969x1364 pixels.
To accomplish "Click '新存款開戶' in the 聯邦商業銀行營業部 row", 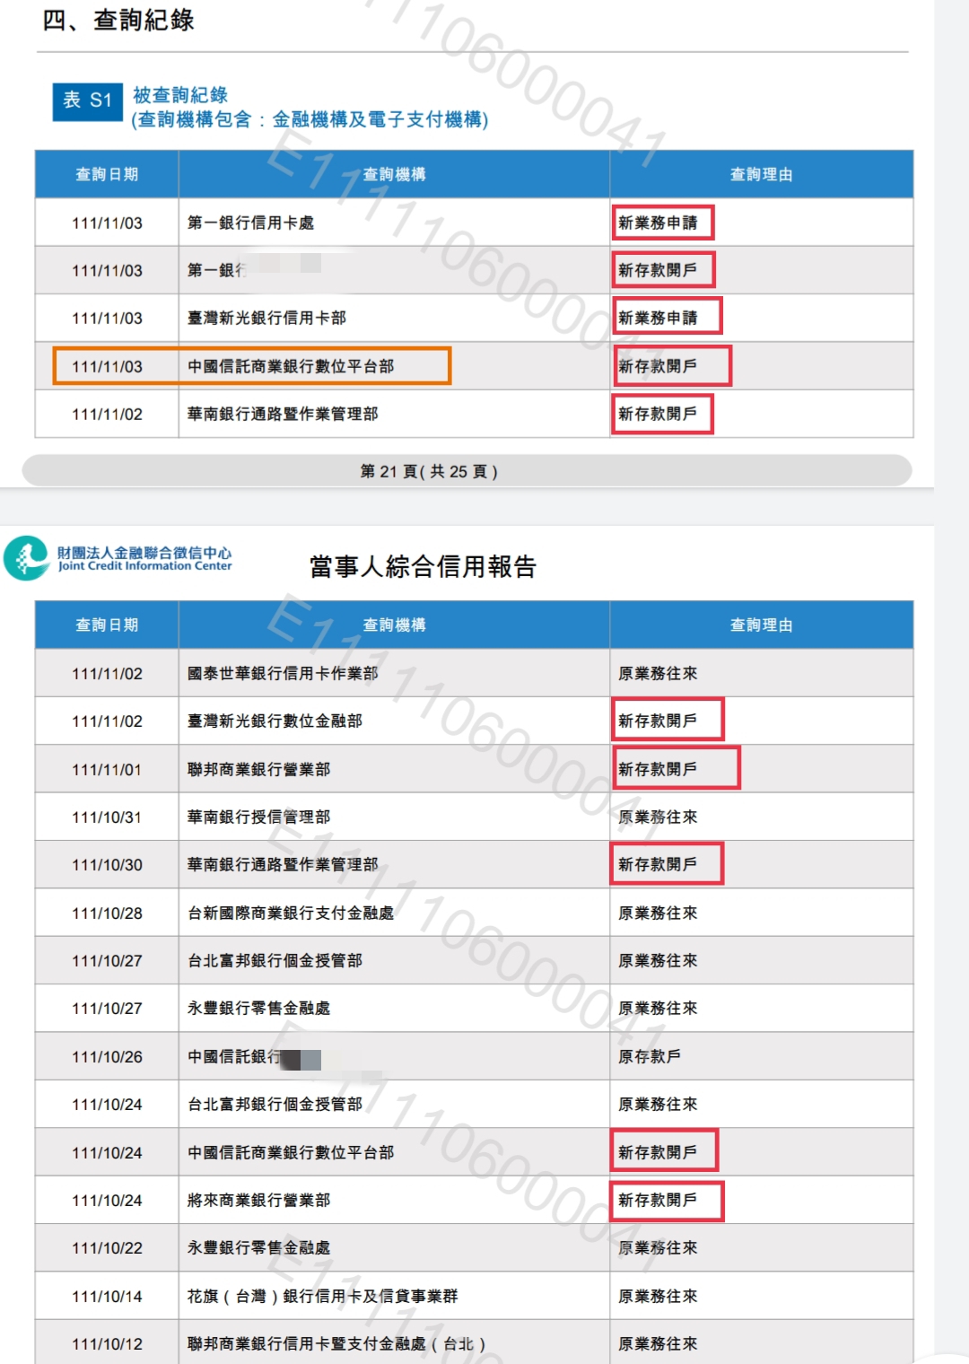I will click(x=658, y=769).
